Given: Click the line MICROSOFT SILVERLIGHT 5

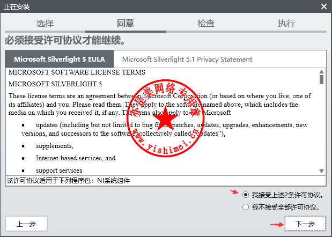Looking at the screenshot, I should [x=55, y=84].
